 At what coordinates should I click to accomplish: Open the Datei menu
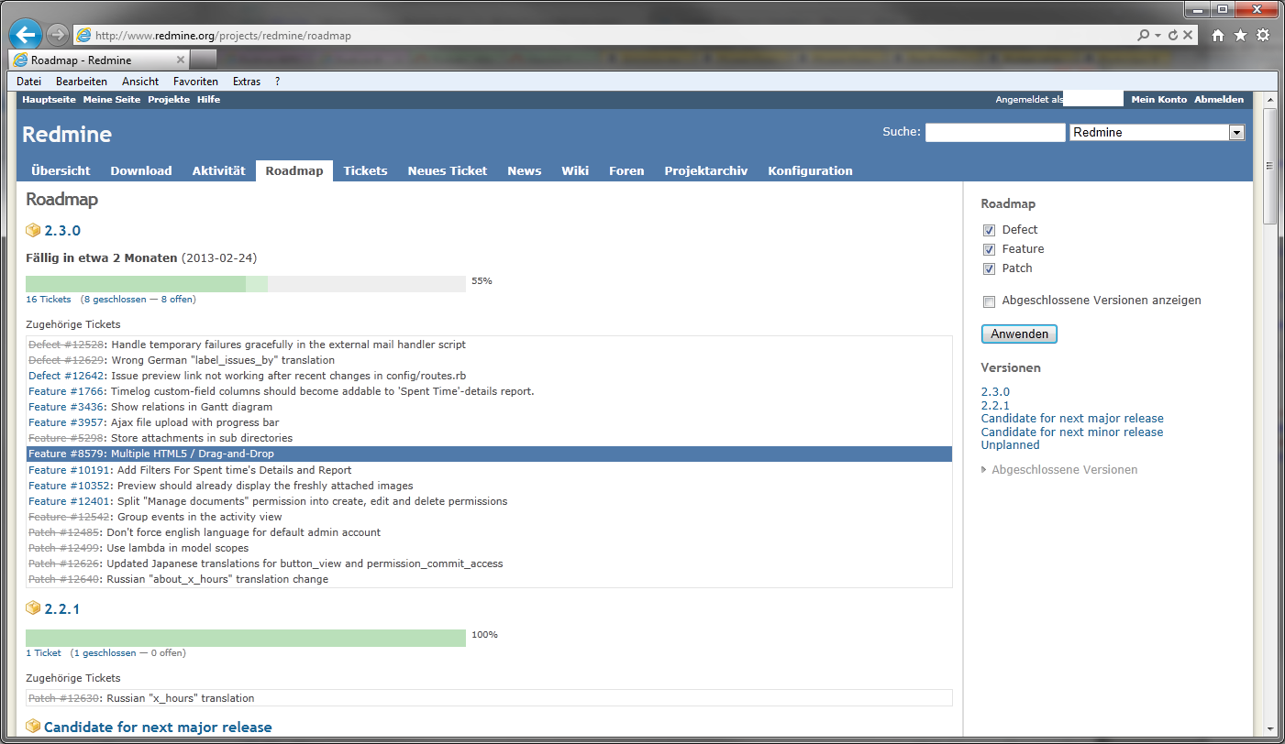[29, 82]
